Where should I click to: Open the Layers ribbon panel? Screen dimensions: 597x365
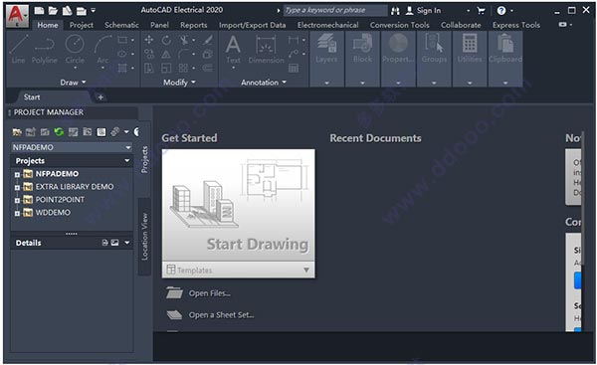point(326,59)
